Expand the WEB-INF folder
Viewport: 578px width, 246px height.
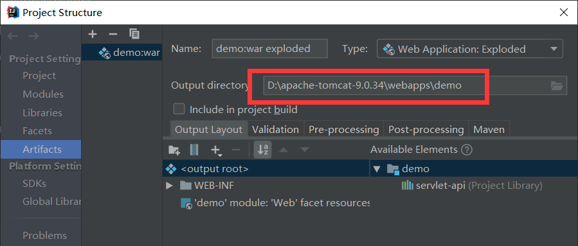pyautogui.click(x=170, y=186)
